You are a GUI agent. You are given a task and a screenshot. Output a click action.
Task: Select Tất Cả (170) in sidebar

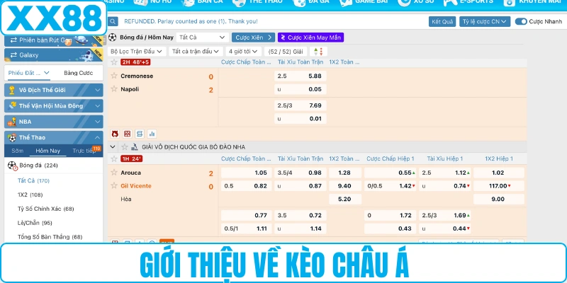pos(33,180)
